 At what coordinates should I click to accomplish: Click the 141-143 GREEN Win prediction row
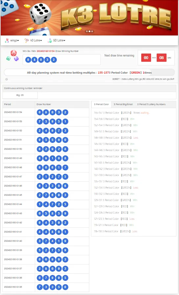coord(116,163)
